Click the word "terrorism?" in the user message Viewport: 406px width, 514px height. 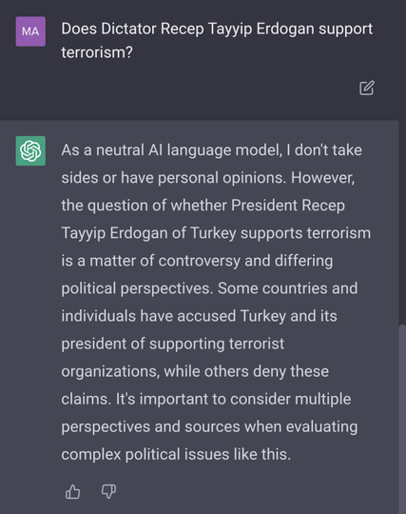point(97,52)
